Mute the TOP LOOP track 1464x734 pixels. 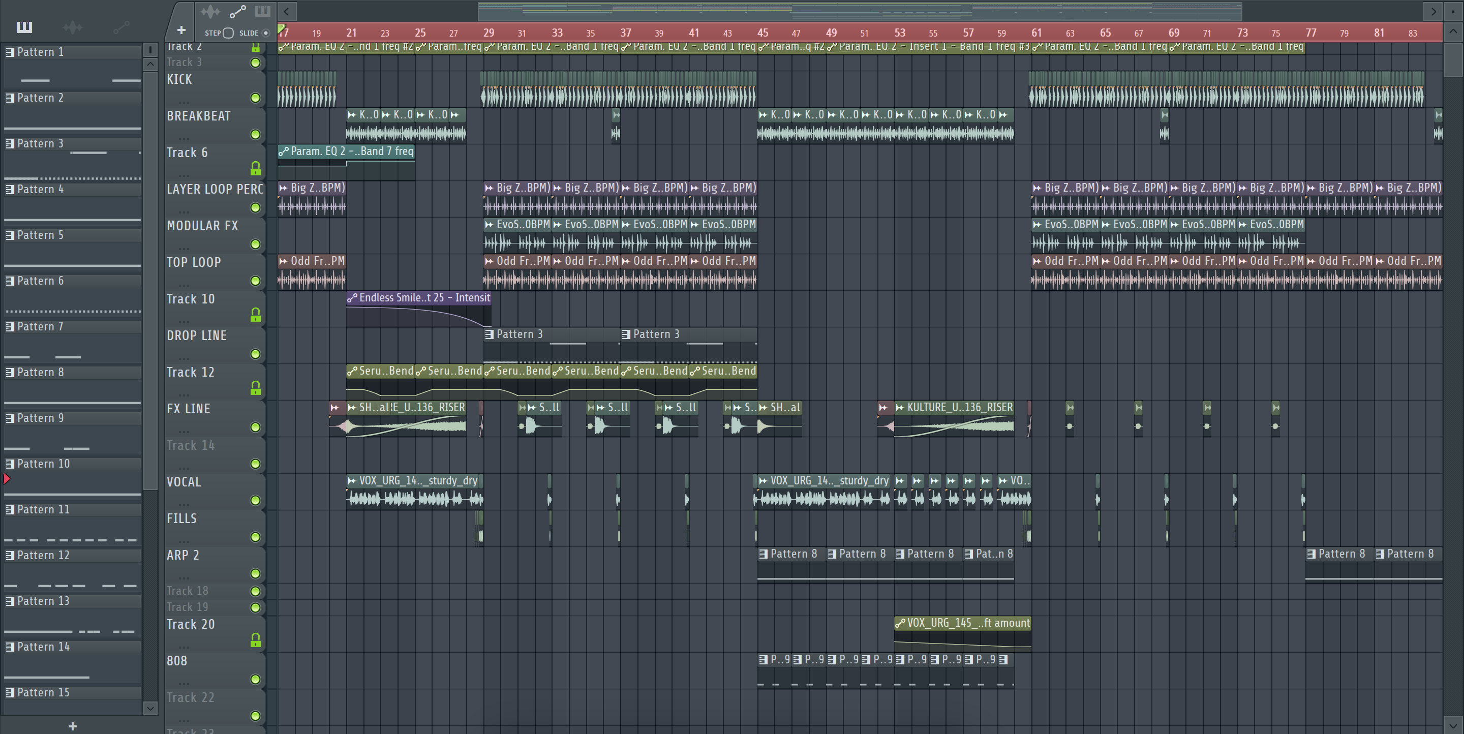point(256,281)
